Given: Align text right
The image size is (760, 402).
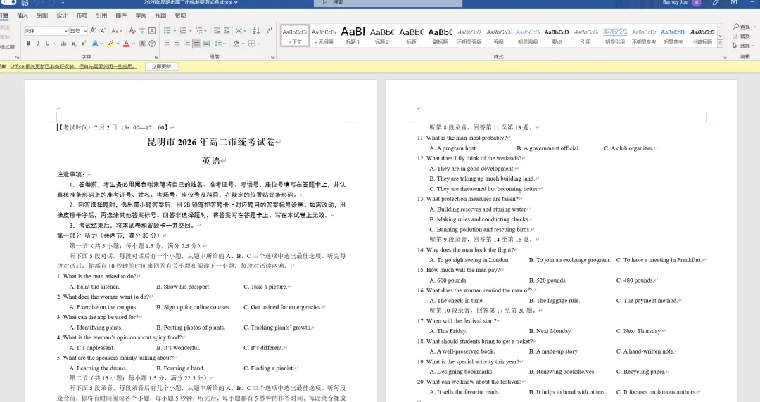Looking at the screenshot, I should [186, 44].
